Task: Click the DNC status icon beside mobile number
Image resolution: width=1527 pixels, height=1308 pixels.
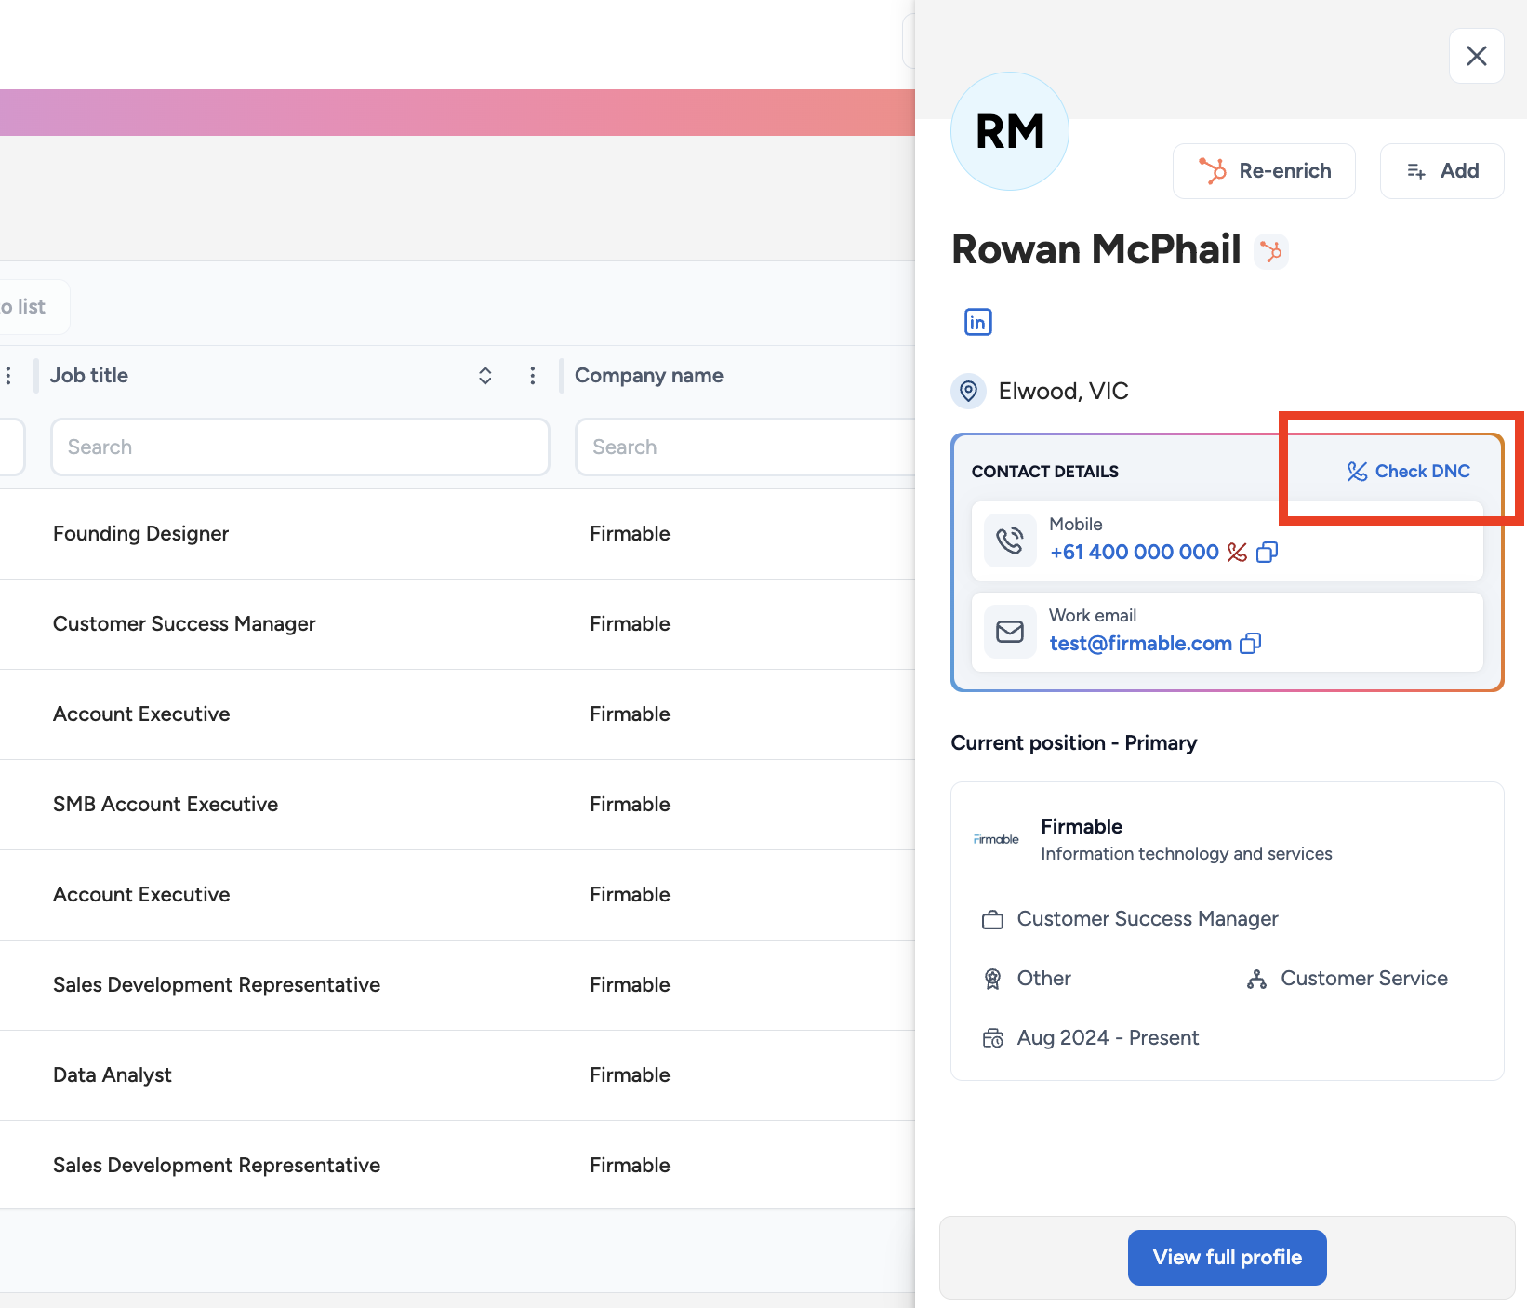Action: (1237, 553)
